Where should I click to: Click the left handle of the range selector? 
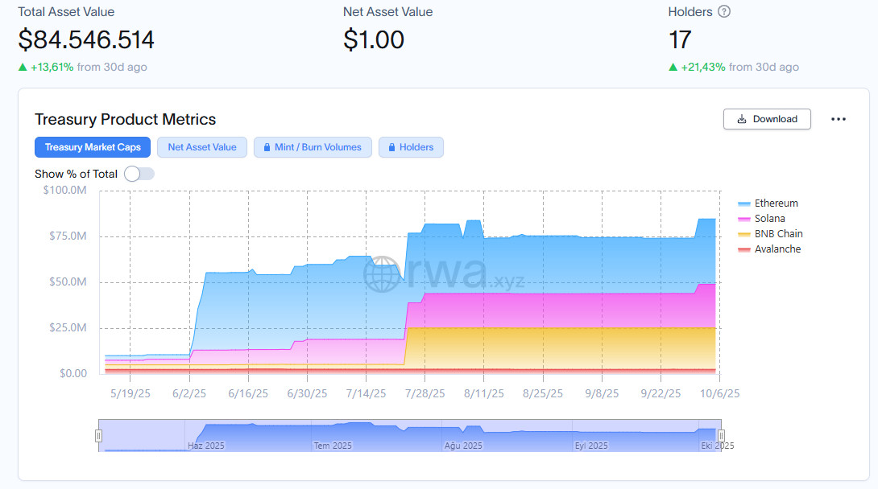tap(99, 436)
